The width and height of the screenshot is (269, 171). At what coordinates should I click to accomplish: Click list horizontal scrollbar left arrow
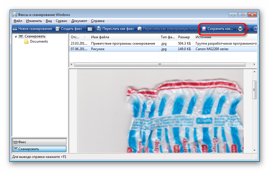tap(72, 64)
